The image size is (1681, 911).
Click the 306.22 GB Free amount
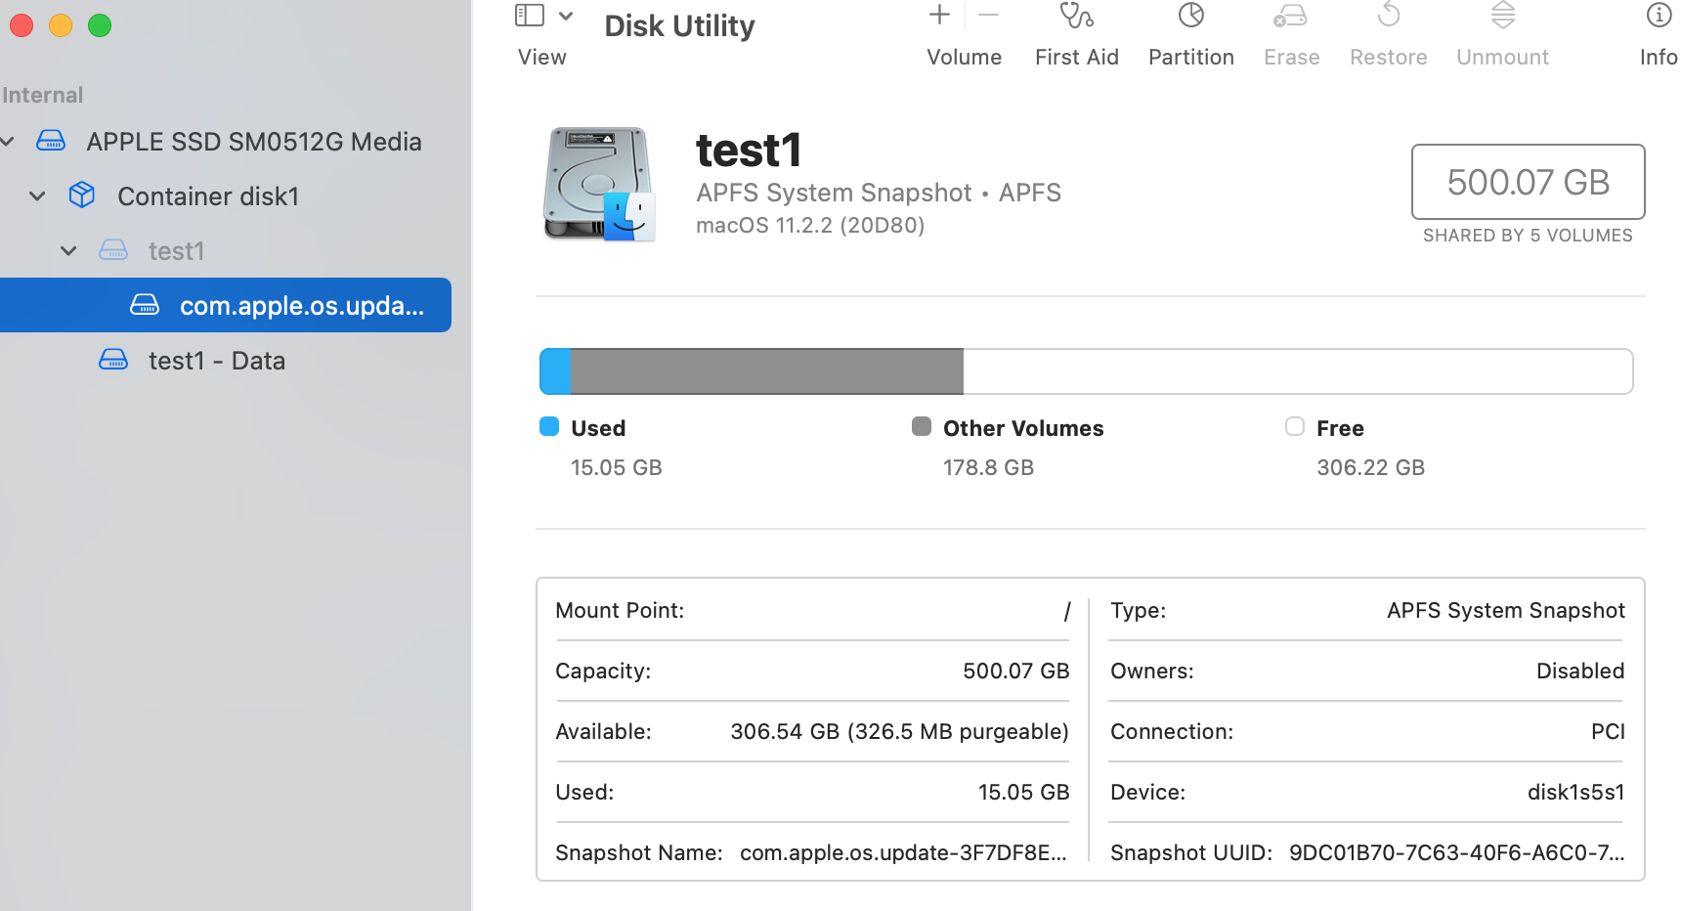click(x=1370, y=468)
